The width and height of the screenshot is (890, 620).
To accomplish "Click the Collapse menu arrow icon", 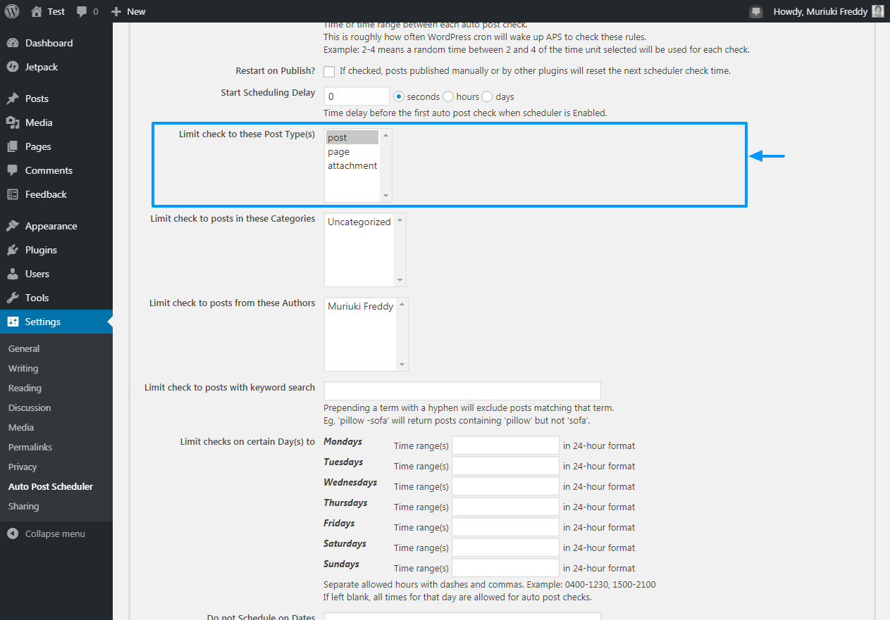I will pos(13,533).
